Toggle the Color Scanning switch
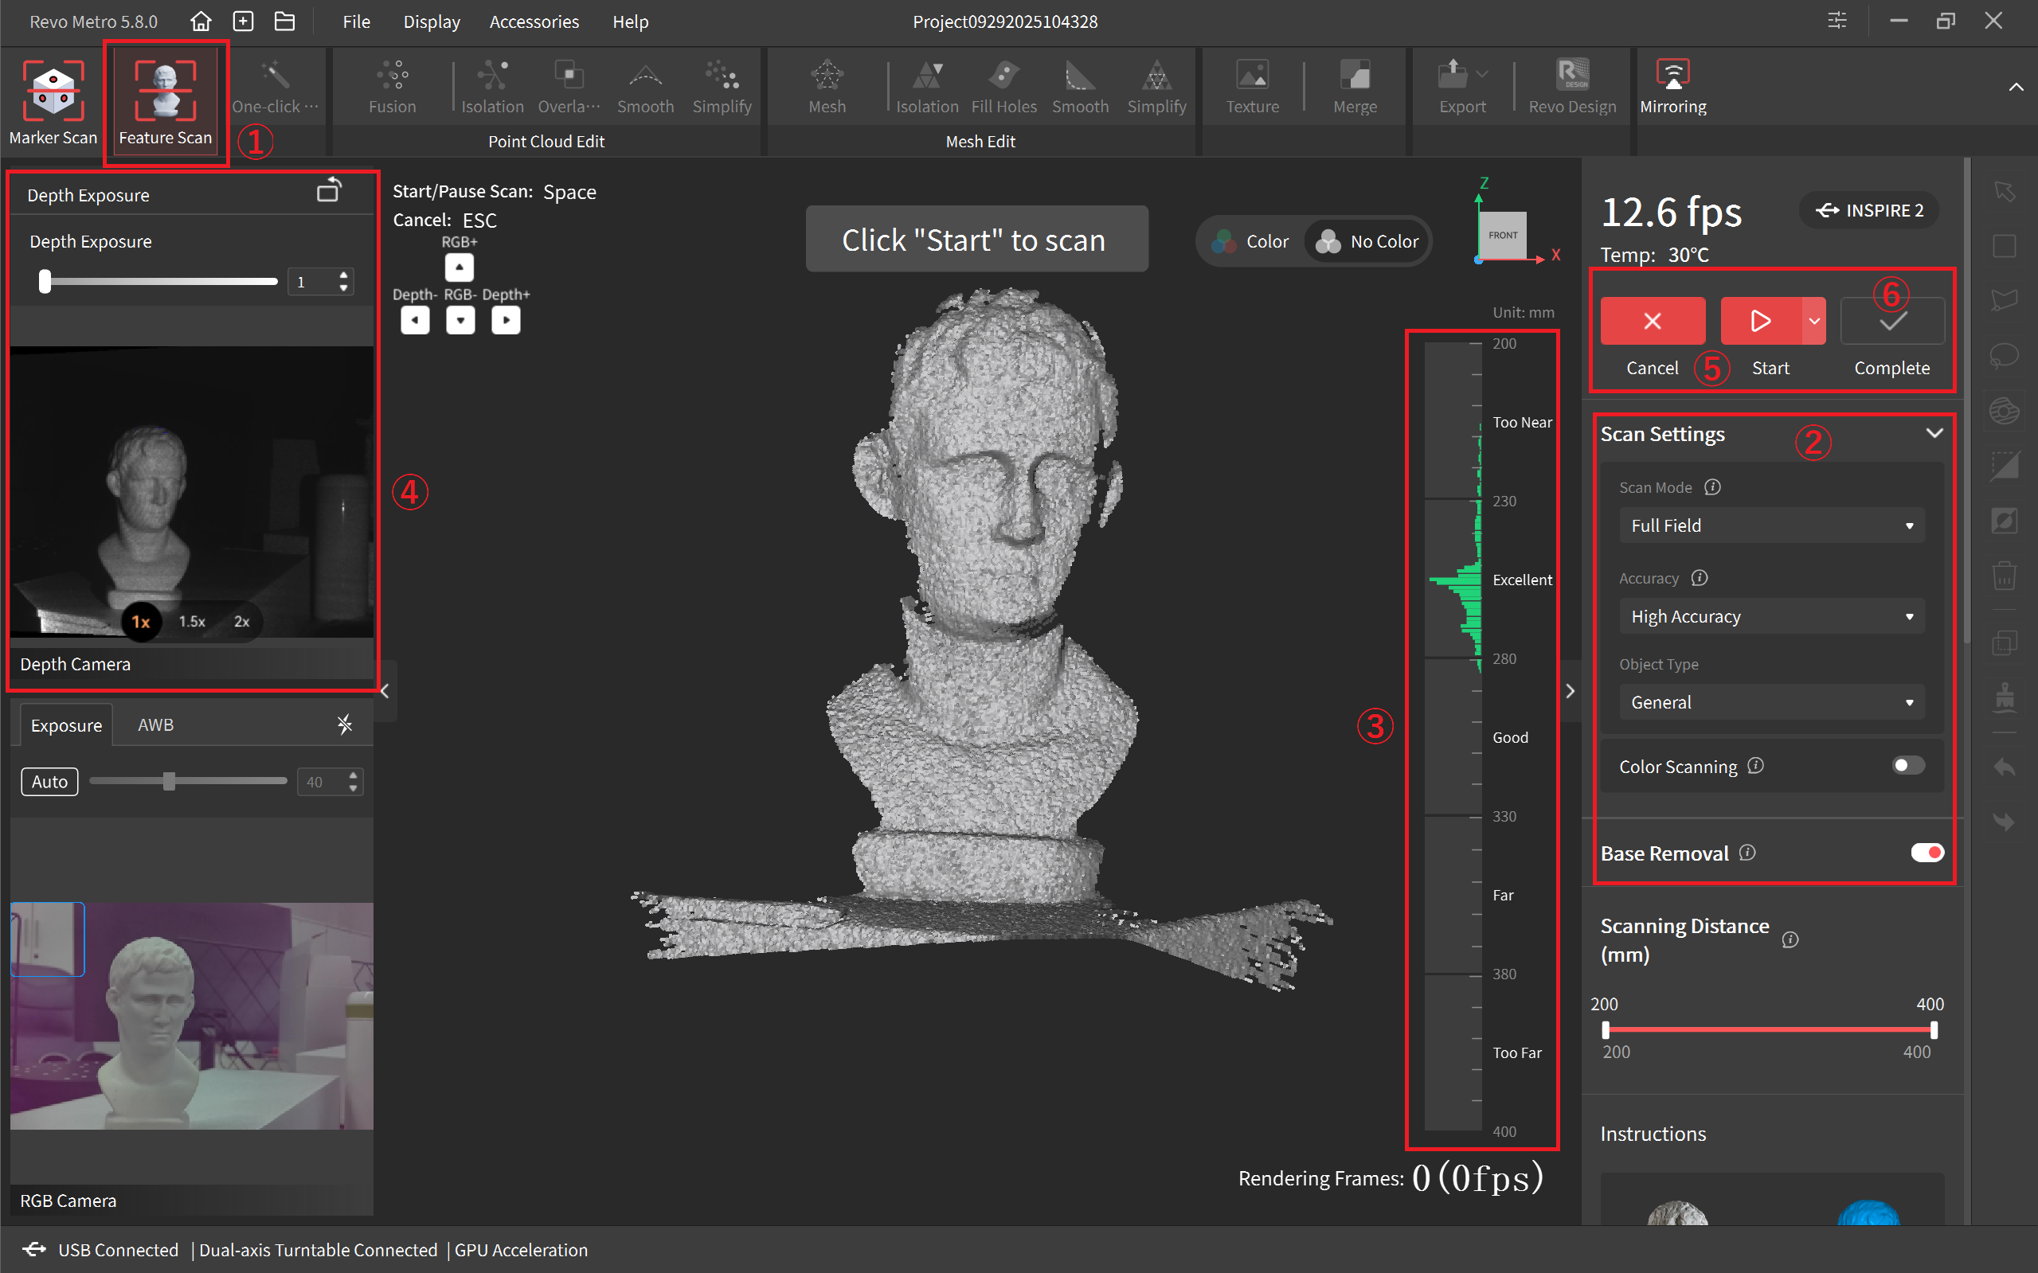The width and height of the screenshot is (2038, 1273). click(x=1907, y=765)
